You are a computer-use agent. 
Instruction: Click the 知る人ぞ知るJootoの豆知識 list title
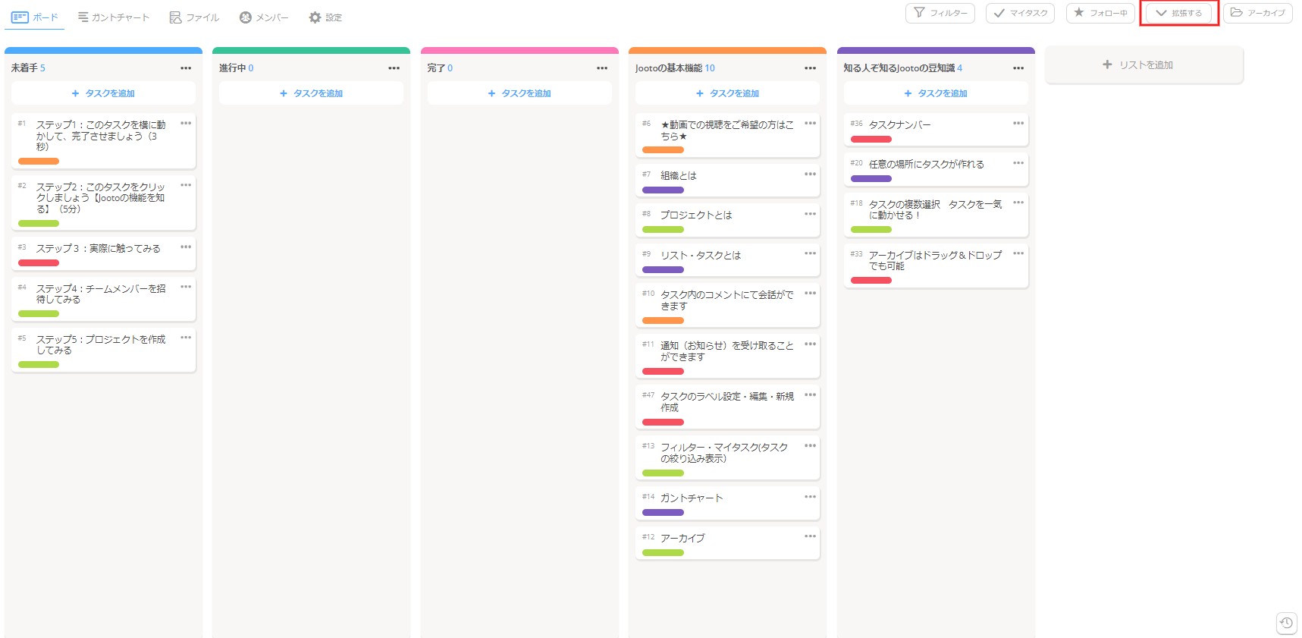click(899, 68)
